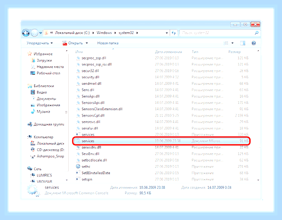Screen dimensions: 282x220
Task: Focus the system32 search field
Action: [217, 33]
